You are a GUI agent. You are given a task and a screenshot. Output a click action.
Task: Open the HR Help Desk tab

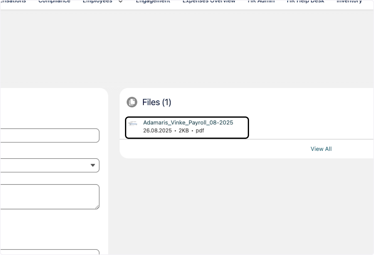(x=305, y=2)
